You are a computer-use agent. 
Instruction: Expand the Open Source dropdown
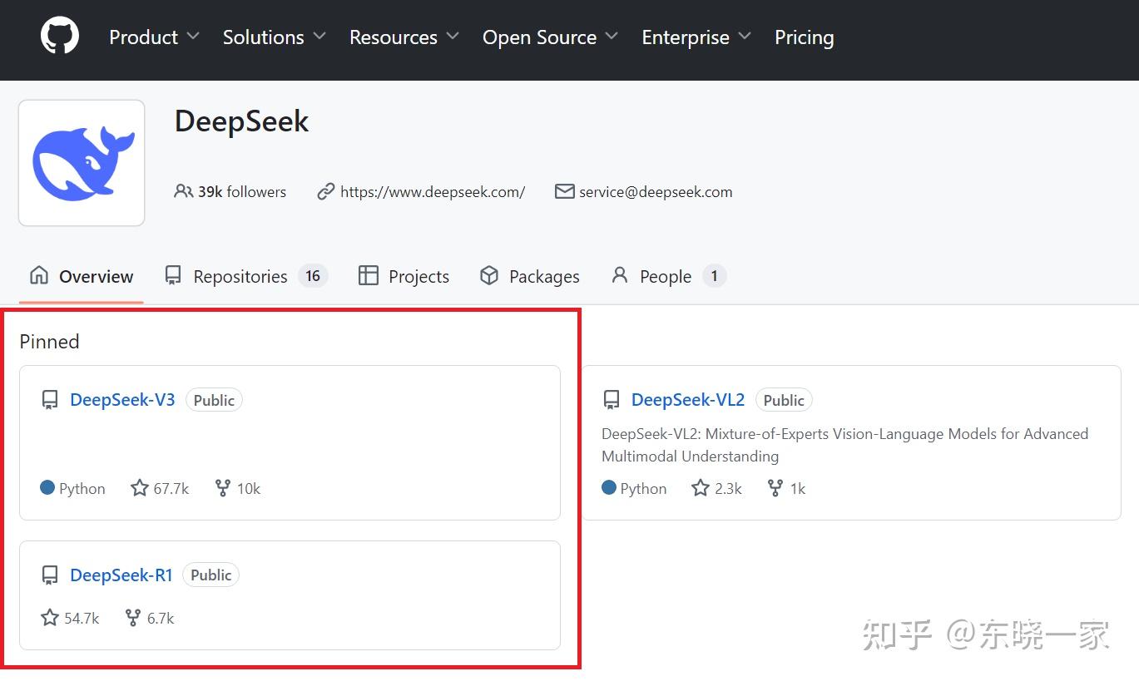[x=549, y=37]
